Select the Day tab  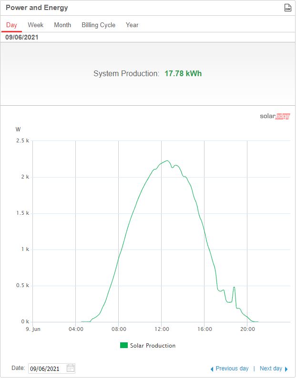11,25
